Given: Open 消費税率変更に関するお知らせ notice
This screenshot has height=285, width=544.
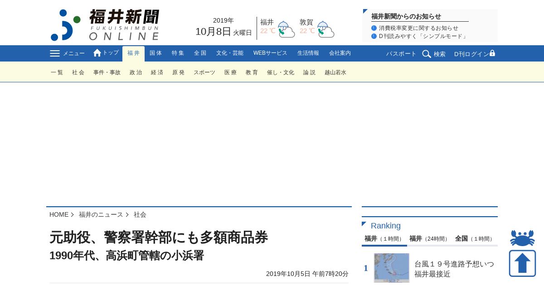Looking at the screenshot, I should coord(418,28).
